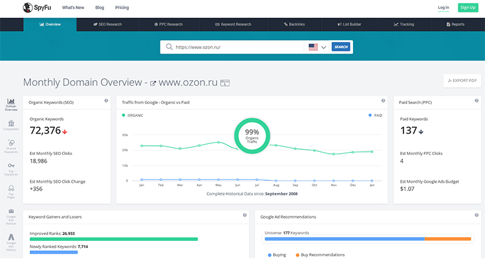Switch to the Tracking tab
Viewport: 485px width, 270px height.
click(404, 25)
